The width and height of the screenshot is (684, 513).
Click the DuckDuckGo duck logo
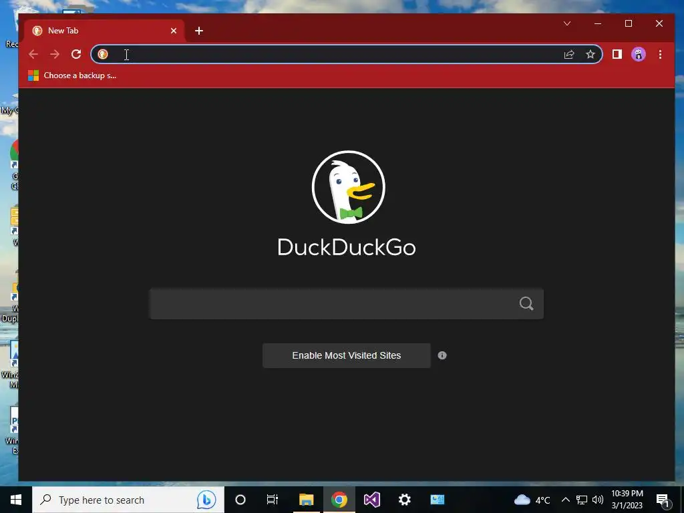[348, 187]
